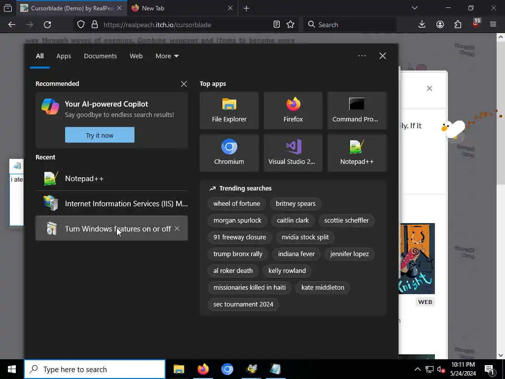Viewport: 505px width, 379px height.
Task: Open Visual Studio tile in Top apps
Action: 293,153
